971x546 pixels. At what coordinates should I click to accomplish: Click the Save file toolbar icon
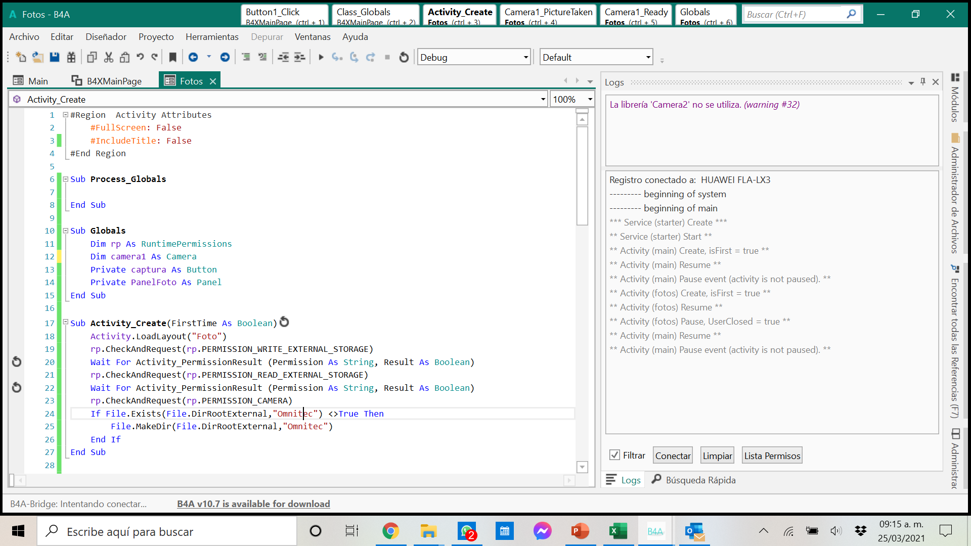click(55, 57)
